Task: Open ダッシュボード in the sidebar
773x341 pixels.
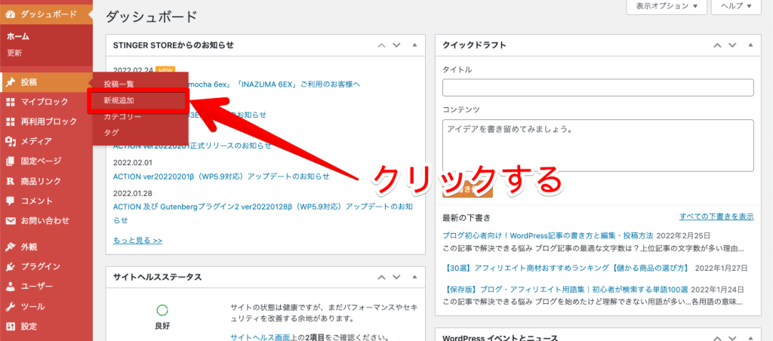Action: 46,14
